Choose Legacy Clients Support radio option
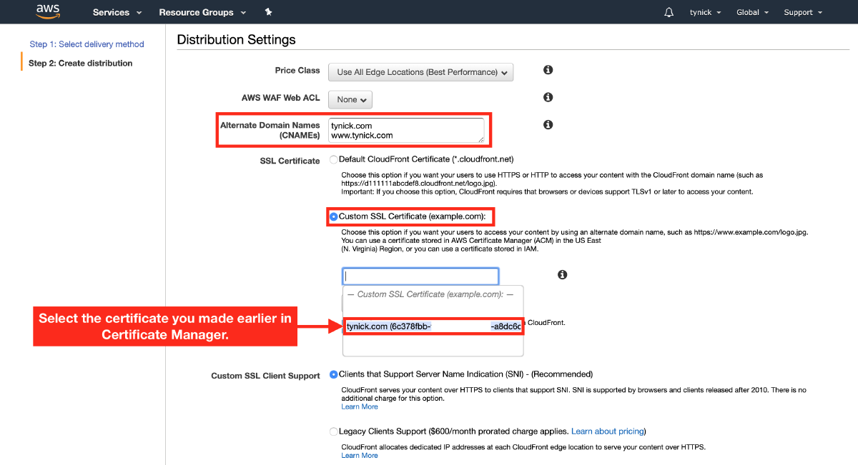This screenshot has width=858, height=465. [334, 431]
